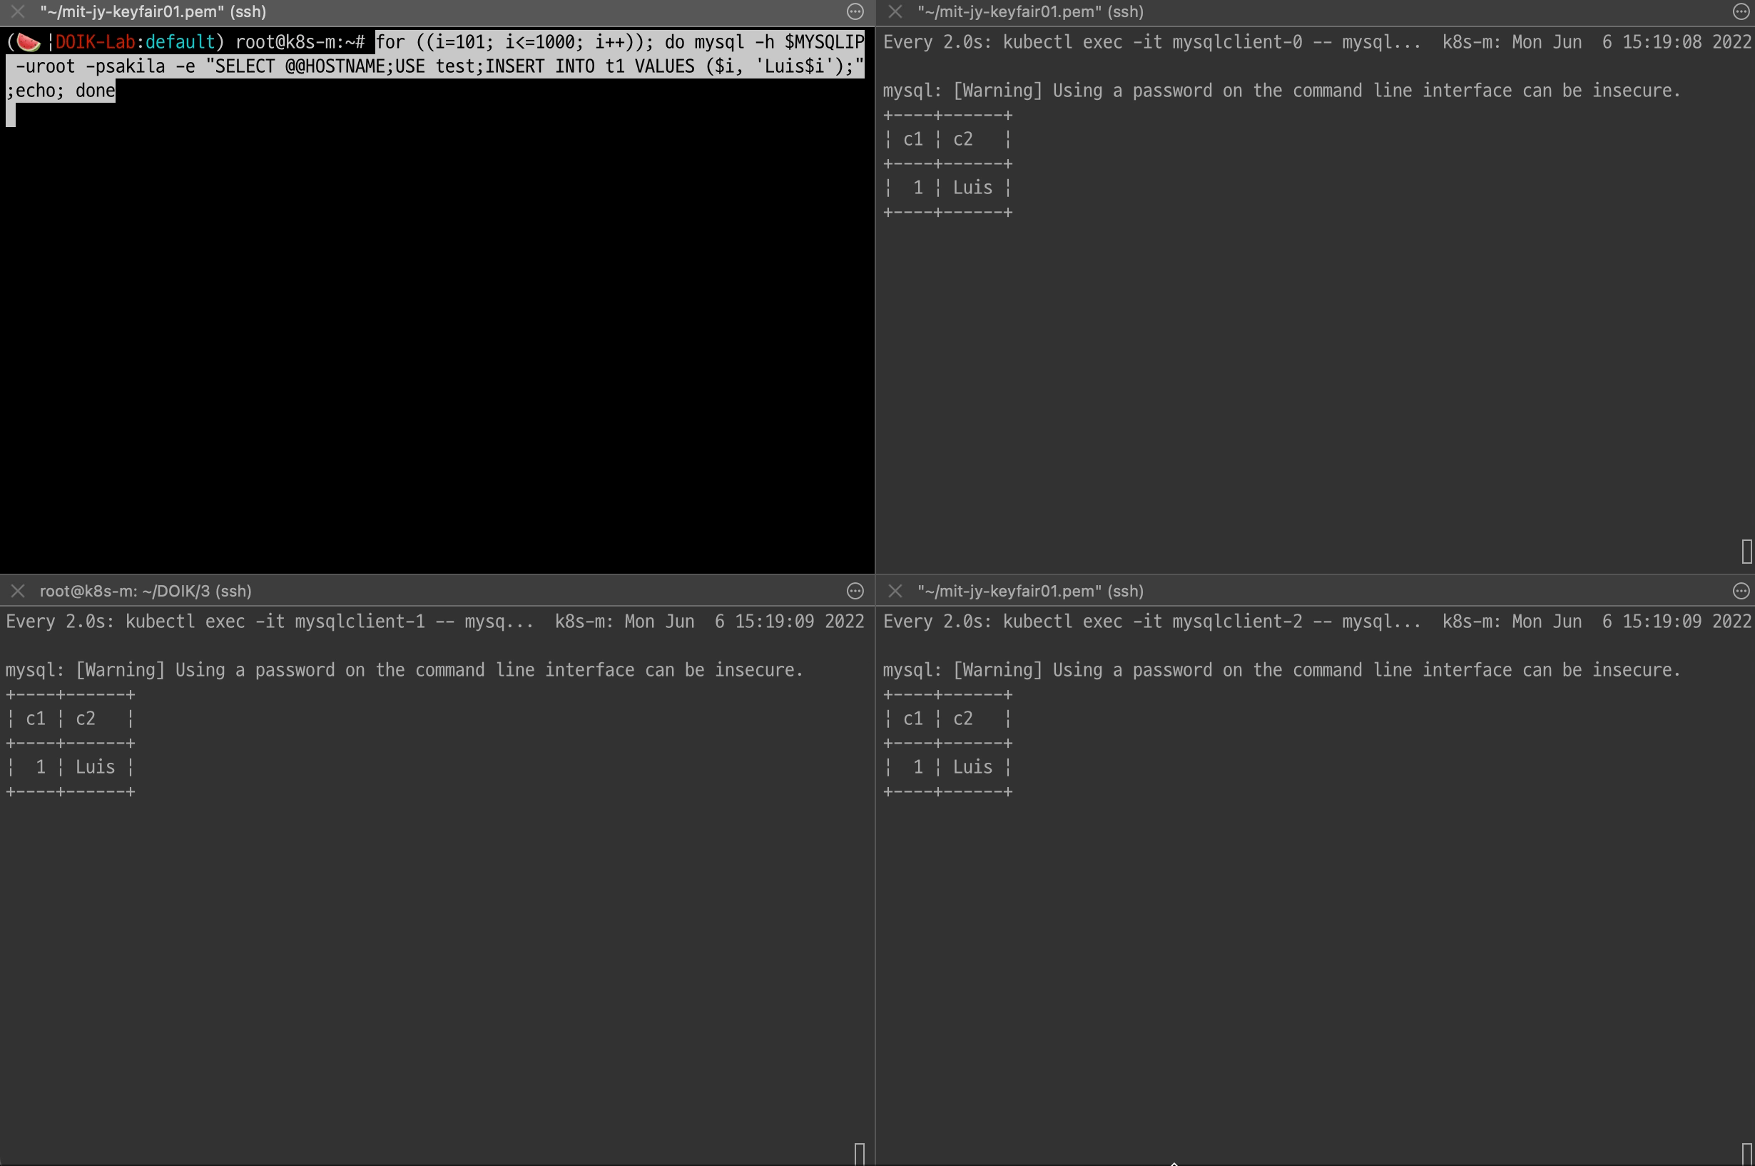Select the top-right mit-jy-keyfair01.pem pane title
1755x1166 pixels.
click(x=1030, y=12)
